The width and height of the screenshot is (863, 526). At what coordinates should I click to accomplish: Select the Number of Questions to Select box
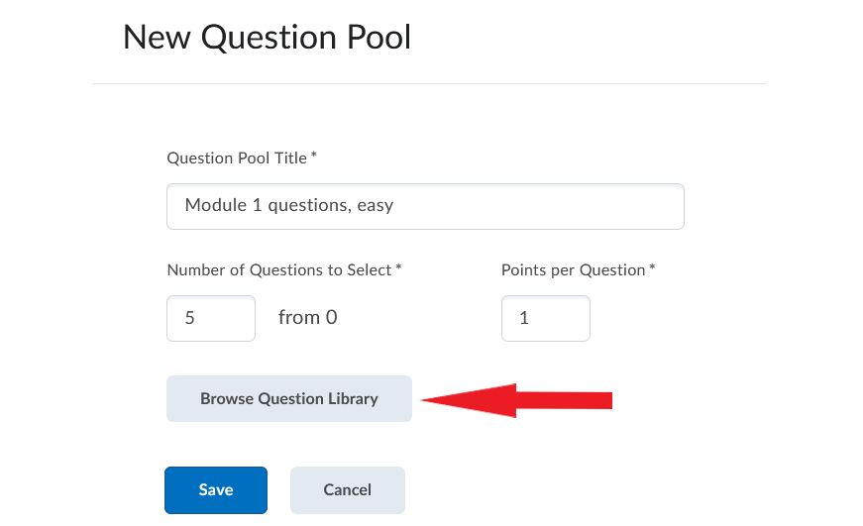(x=211, y=319)
